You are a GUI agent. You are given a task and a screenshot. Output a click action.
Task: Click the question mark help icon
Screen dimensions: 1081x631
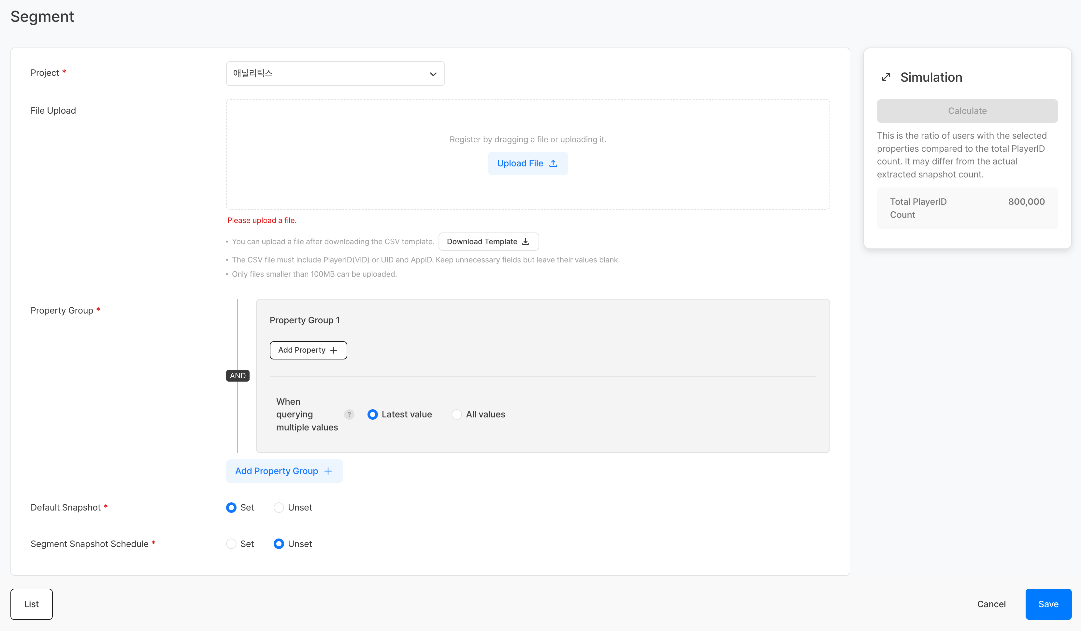[x=349, y=414]
